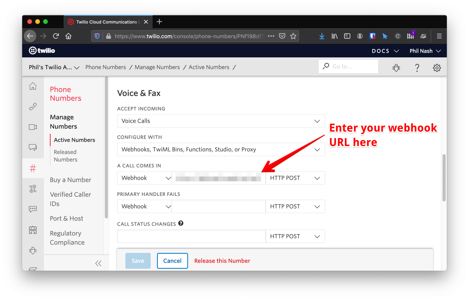Open Verified Caller IDs in sidebar

(70, 199)
